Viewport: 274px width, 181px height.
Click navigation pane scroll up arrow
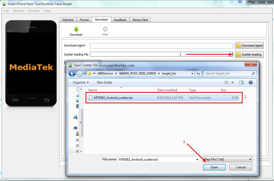pos(81,89)
